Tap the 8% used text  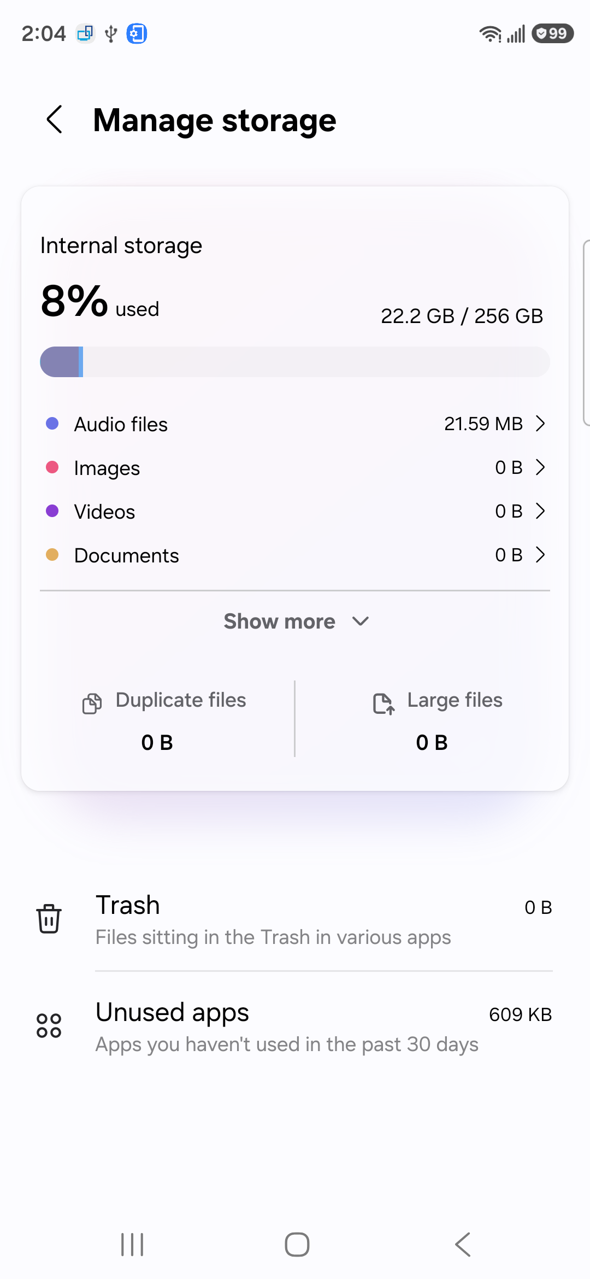coord(100,301)
